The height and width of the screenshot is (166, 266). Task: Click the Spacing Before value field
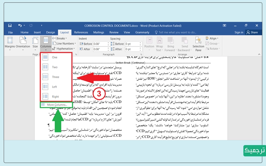pos(132,44)
